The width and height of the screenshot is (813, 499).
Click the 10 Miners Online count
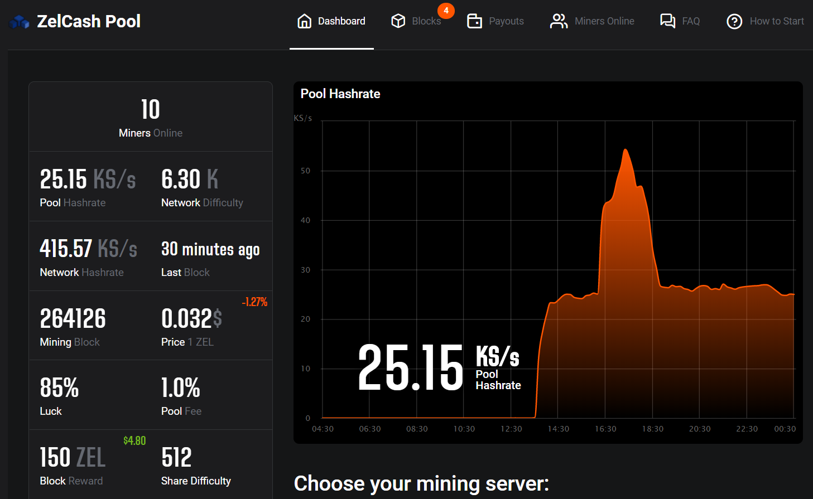151,109
